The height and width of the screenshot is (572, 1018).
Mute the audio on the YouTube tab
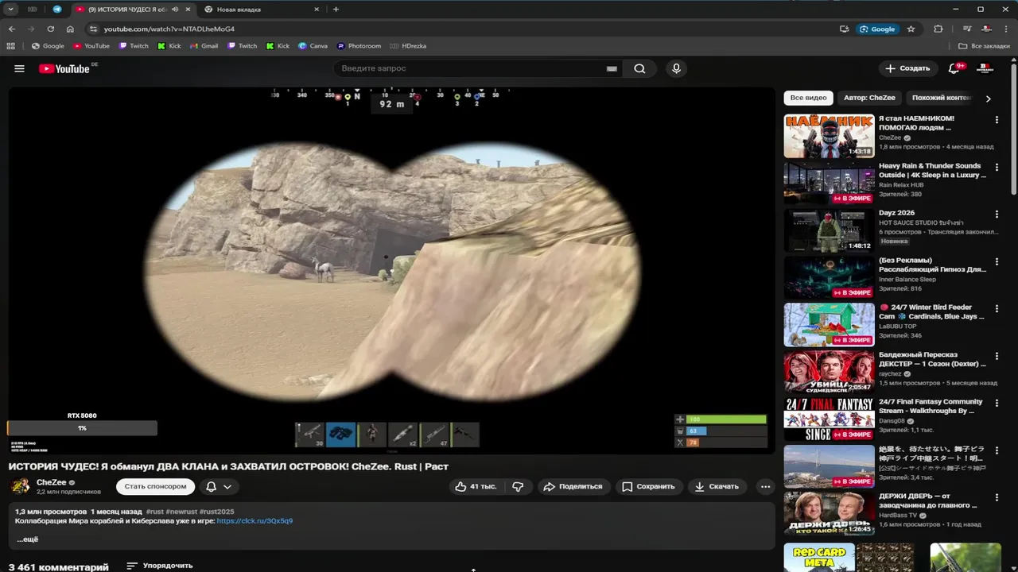click(174, 10)
